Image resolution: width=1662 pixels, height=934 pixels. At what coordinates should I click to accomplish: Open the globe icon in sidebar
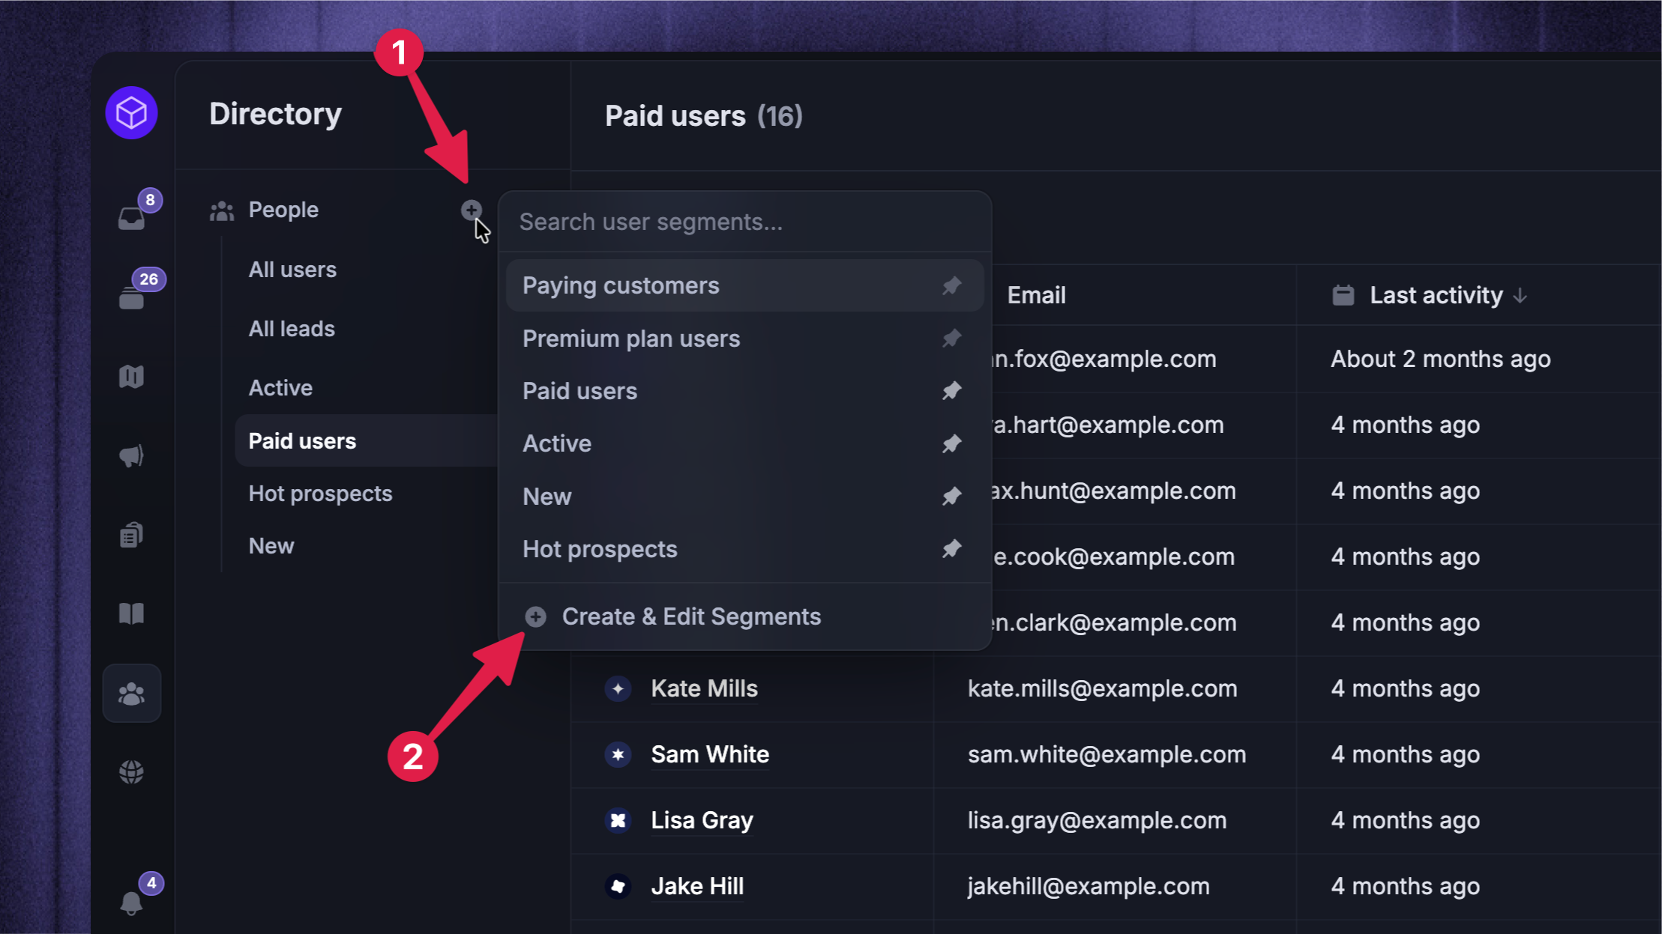132,772
